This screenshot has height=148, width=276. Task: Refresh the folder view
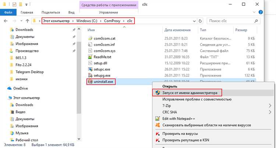click(200, 21)
